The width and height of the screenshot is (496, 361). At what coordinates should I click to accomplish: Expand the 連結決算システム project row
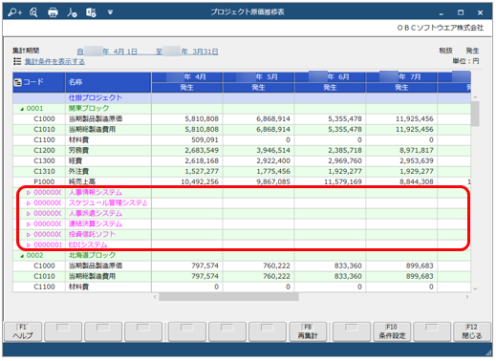(x=29, y=224)
